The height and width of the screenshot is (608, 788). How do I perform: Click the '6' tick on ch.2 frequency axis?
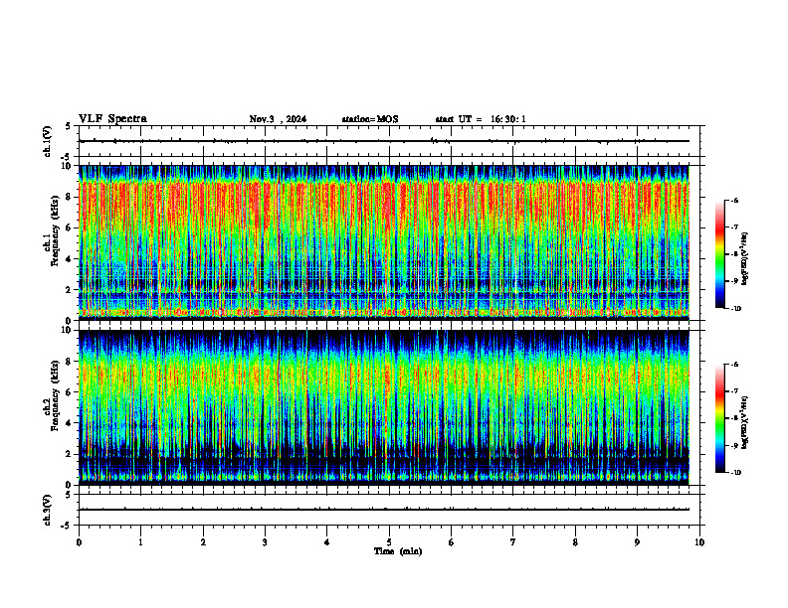pyautogui.click(x=70, y=392)
